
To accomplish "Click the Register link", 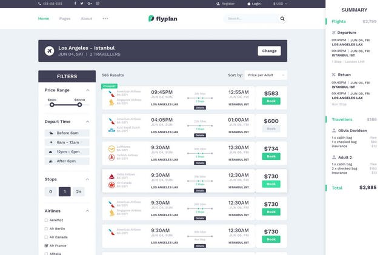I will (225, 4).
